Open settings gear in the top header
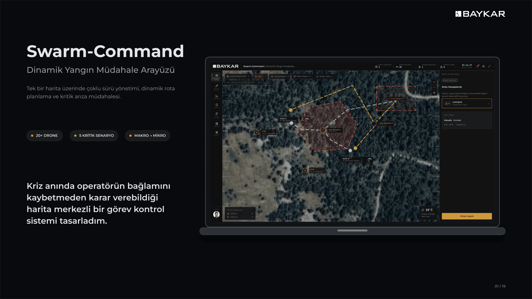 [x=484, y=66]
